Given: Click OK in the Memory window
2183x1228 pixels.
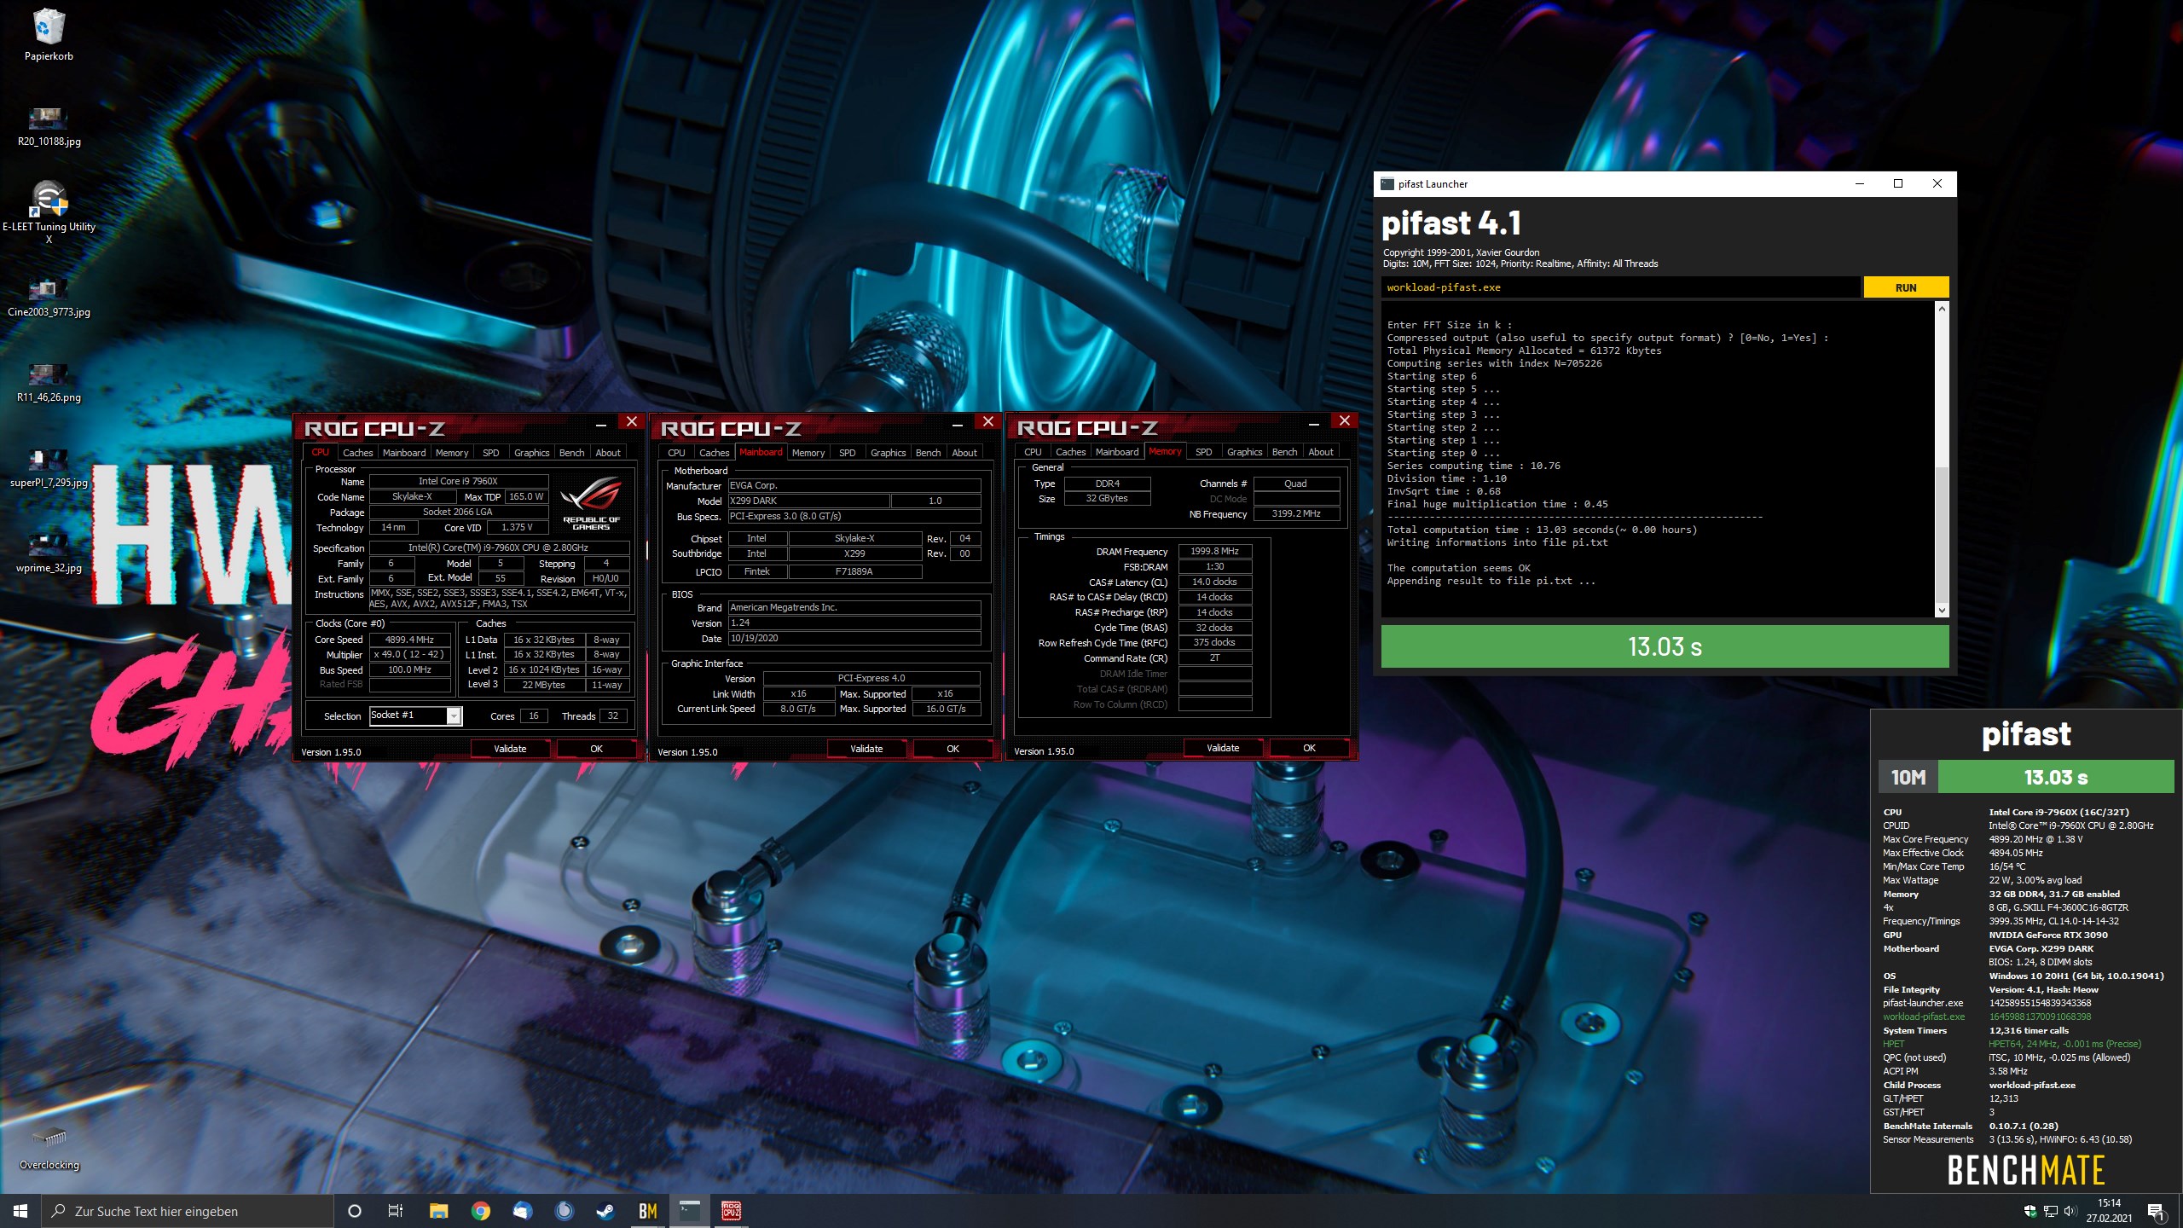Looking at the screenshot, I should point(1309,748).
